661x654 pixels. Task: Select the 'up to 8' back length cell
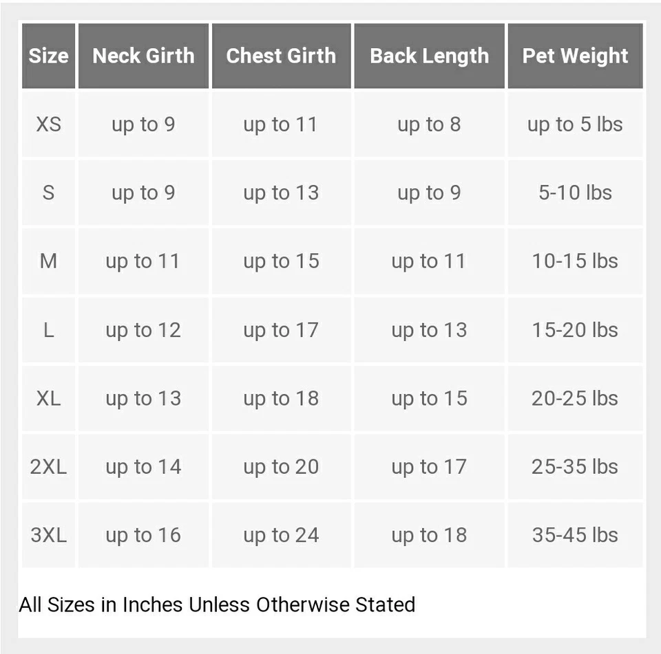(429, 124)
